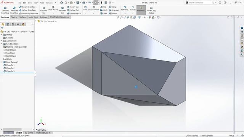Open the Tools menu

[42, 3]
